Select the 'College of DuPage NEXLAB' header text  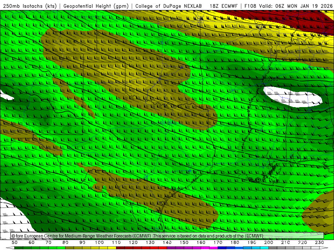(169, 6)
